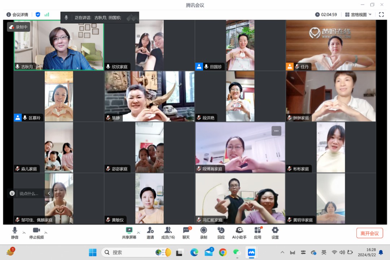
Task: Open the 共享屏幕 screen share tool
Action: (x=129, y=230)
